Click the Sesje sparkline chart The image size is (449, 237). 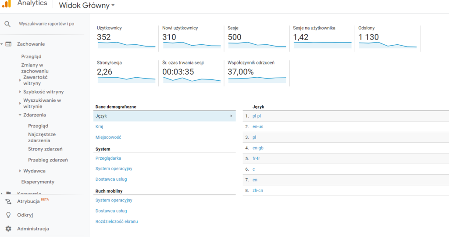coord(257,45)
